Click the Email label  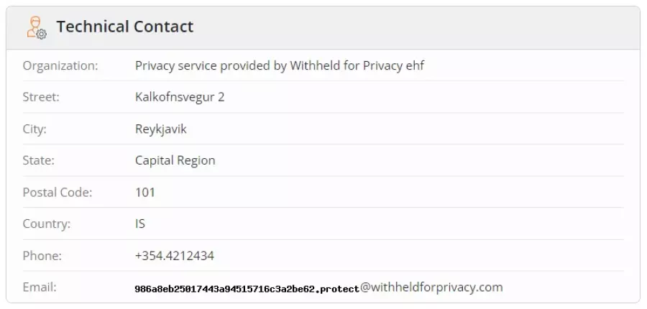coord(40,287)
